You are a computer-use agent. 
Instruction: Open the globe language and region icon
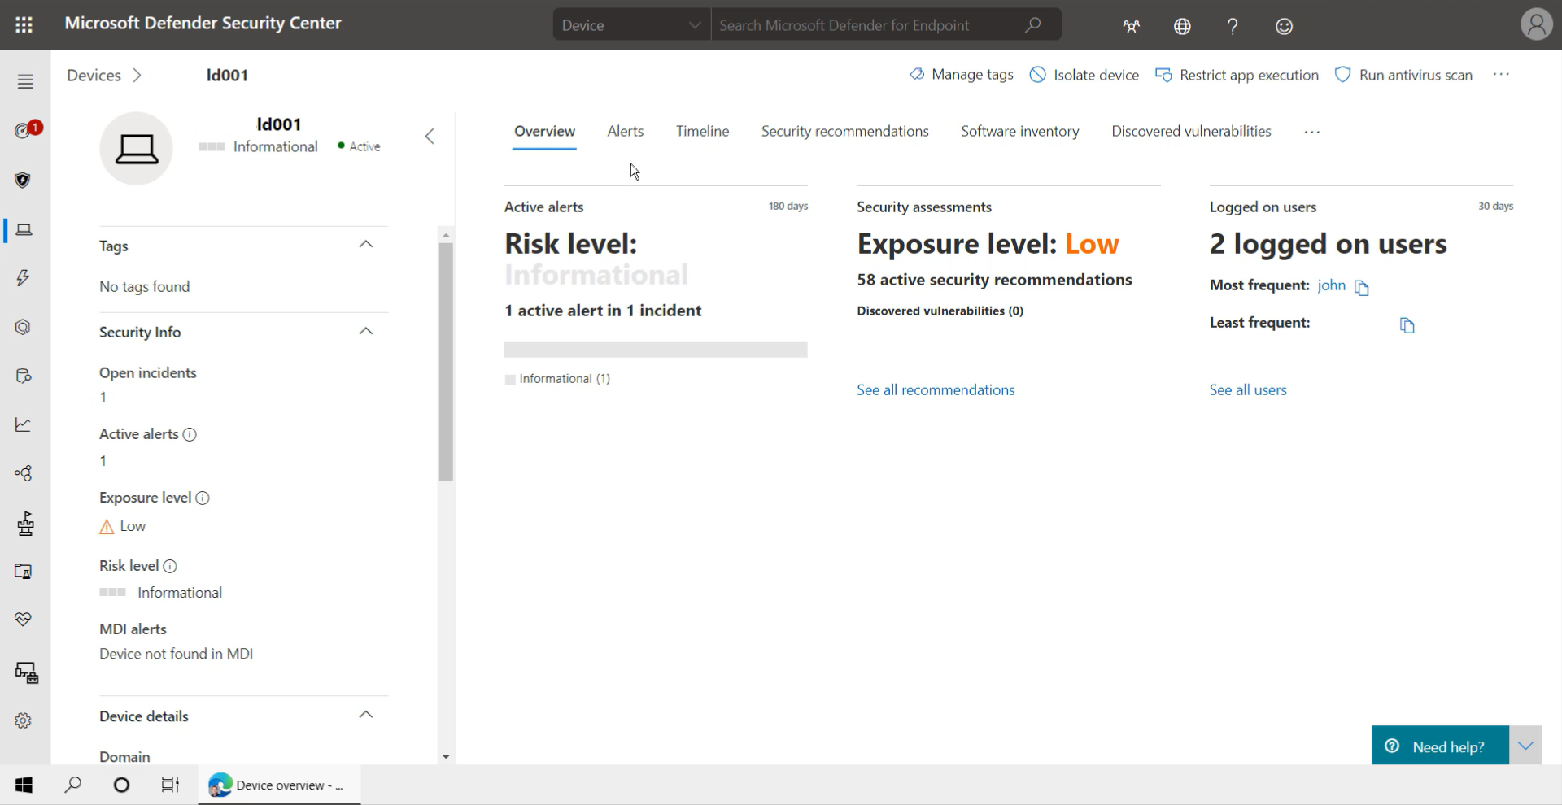(1182, 26)
